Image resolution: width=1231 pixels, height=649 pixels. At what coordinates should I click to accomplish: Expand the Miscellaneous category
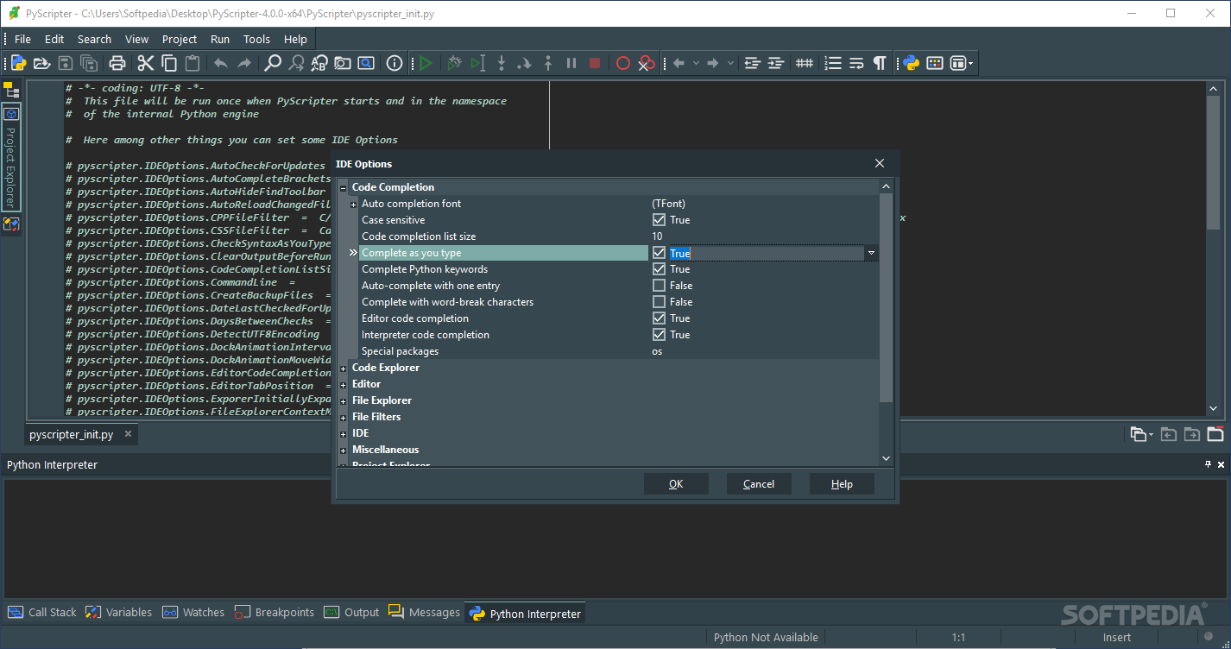tap(343, 451)
